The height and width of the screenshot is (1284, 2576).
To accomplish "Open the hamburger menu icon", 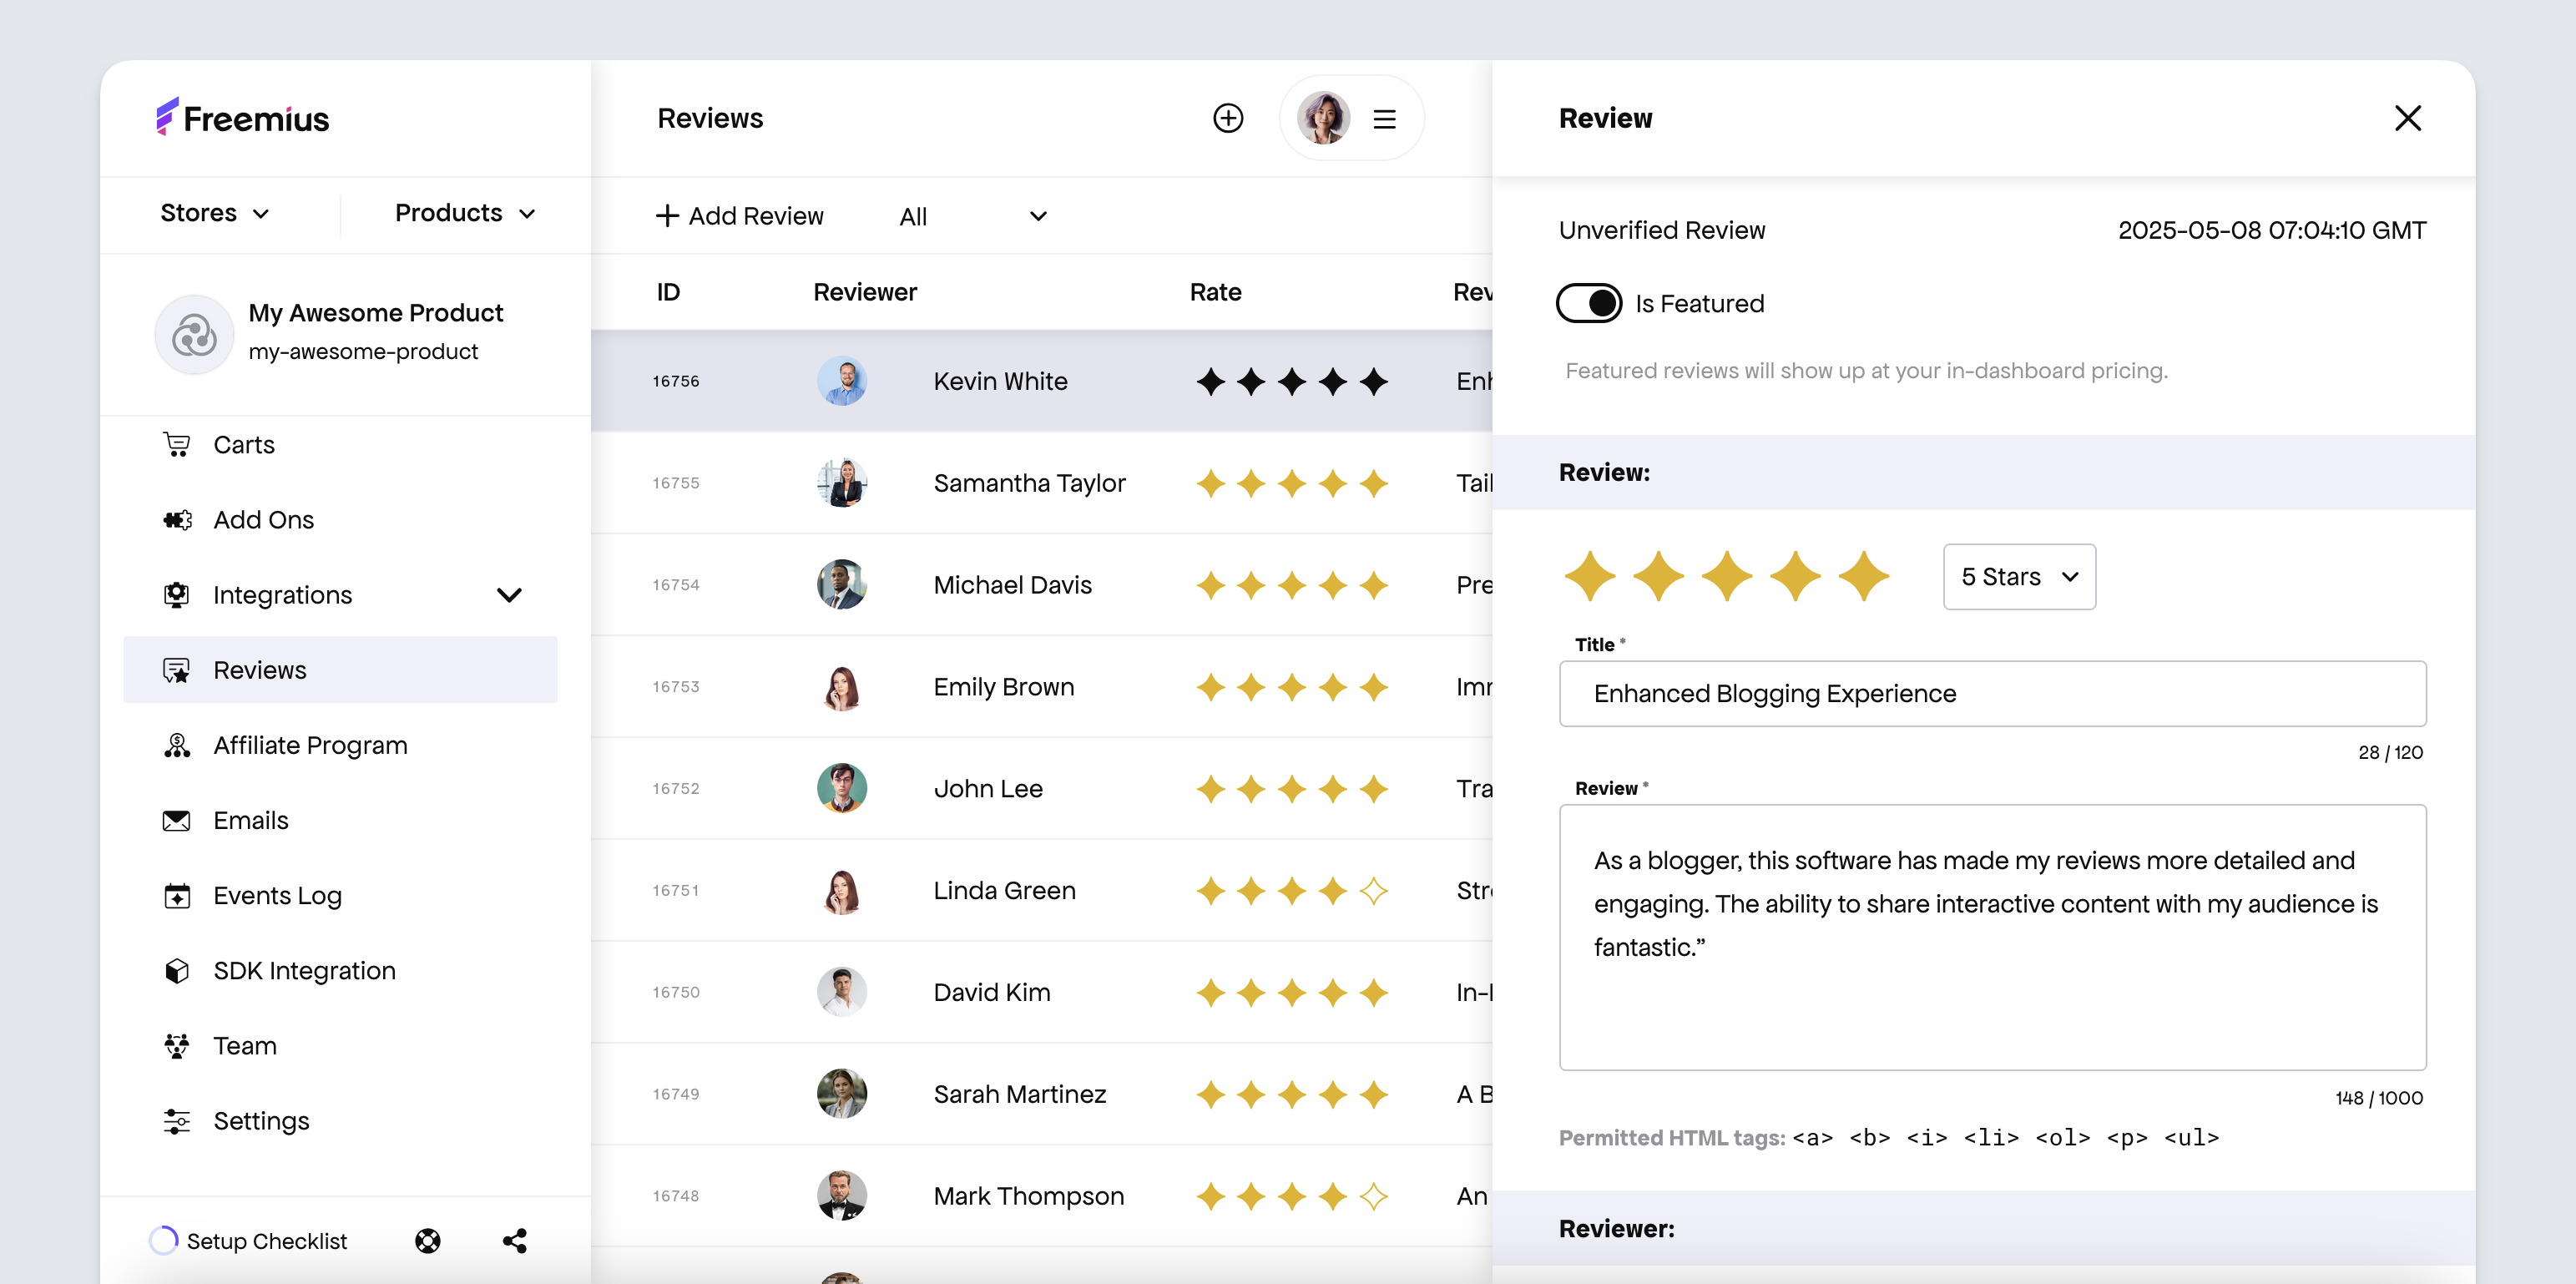I will tap(1384, 119).
